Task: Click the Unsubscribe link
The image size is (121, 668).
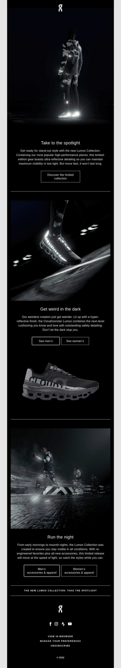Action: (60, 646)
